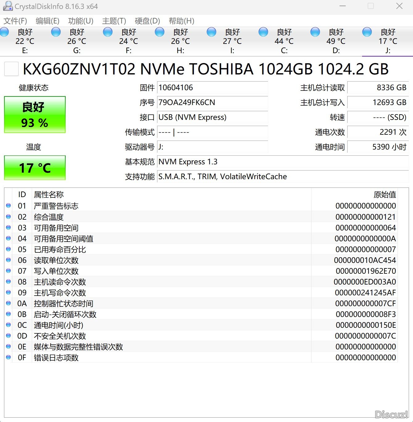413x422 pixels.
Task: Click the attribute name 不安全关机次数
Action: pyautogui.click(x=60, y=336)
